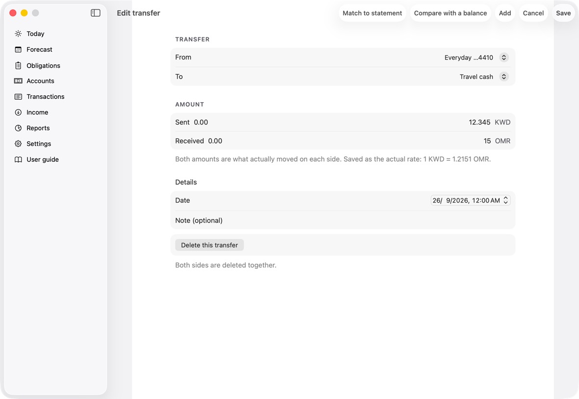The width and height of the screenshot is (579, 399).
Task: Click the Accounts banknote icon
Action: 18,81
